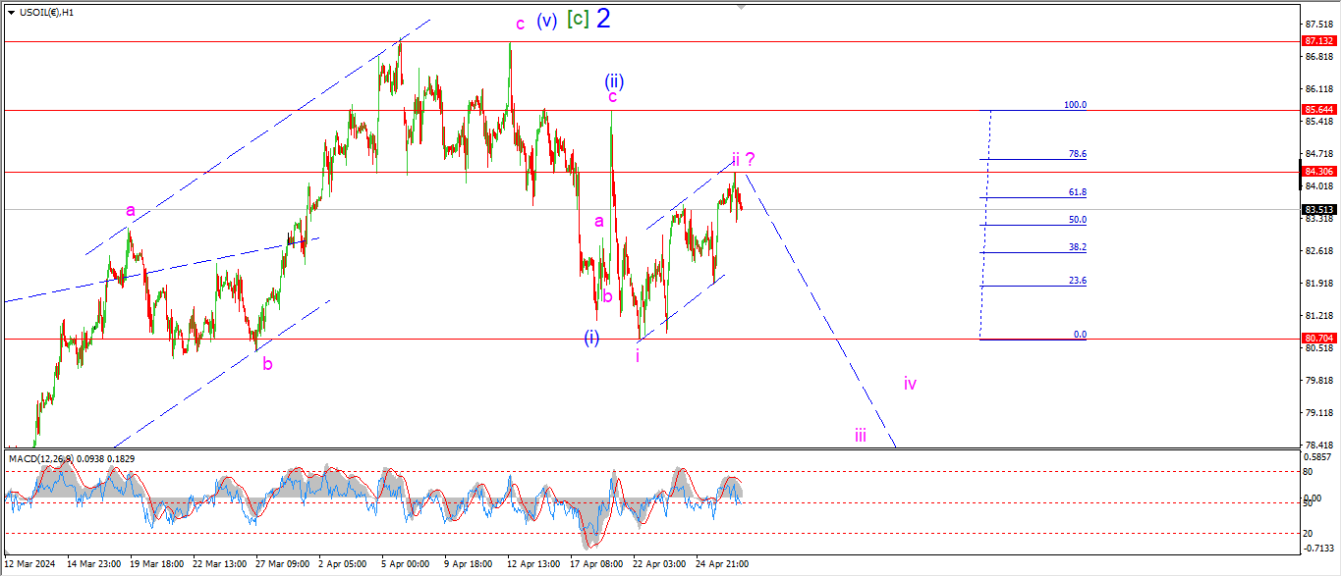Select the red 85.644 price level tag

[x=1317, y=110]
